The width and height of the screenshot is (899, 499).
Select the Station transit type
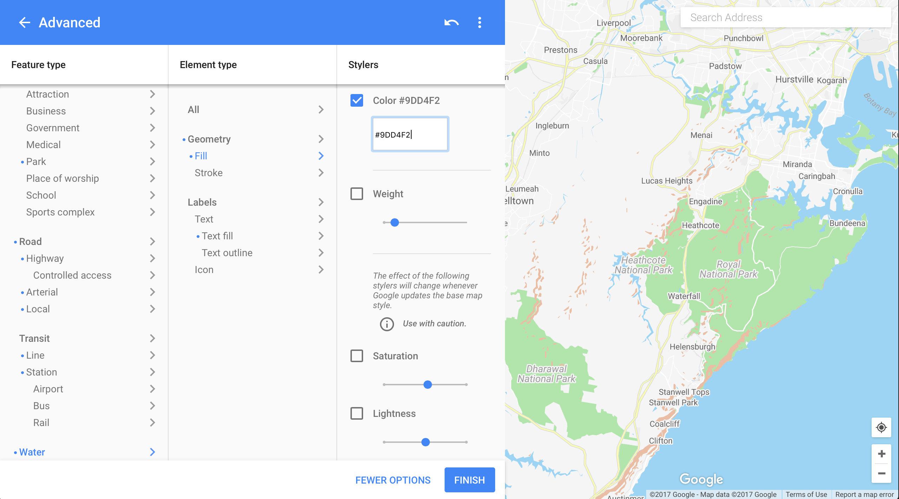pyautogui.click(x=41, y=372)
